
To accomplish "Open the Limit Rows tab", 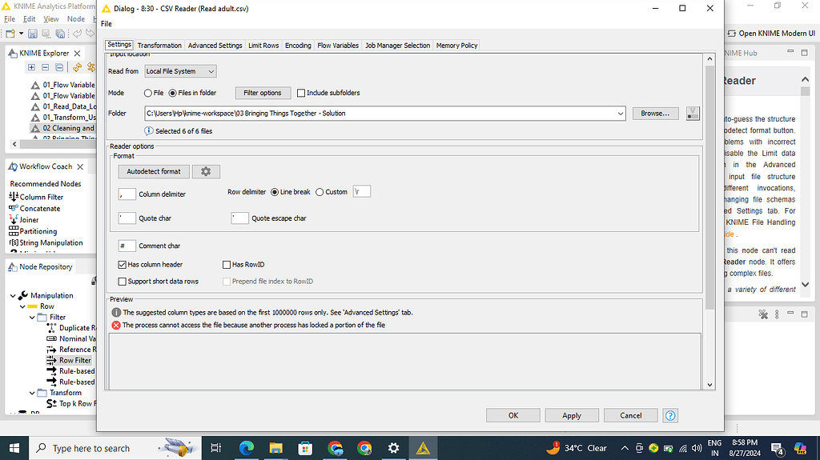I will point(263,46).
